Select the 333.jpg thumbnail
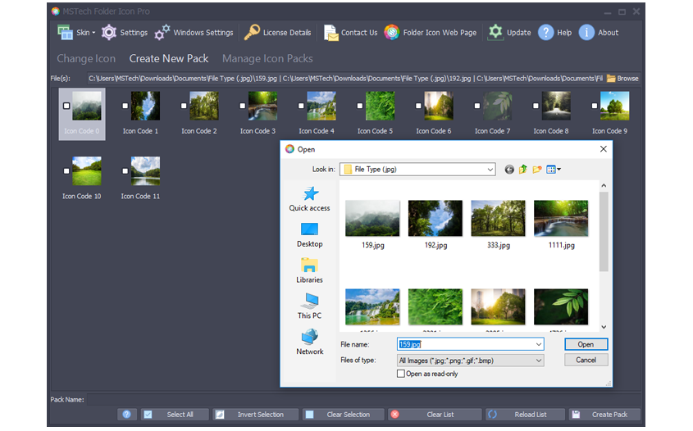The image size is (693, 431). (498, 219)
